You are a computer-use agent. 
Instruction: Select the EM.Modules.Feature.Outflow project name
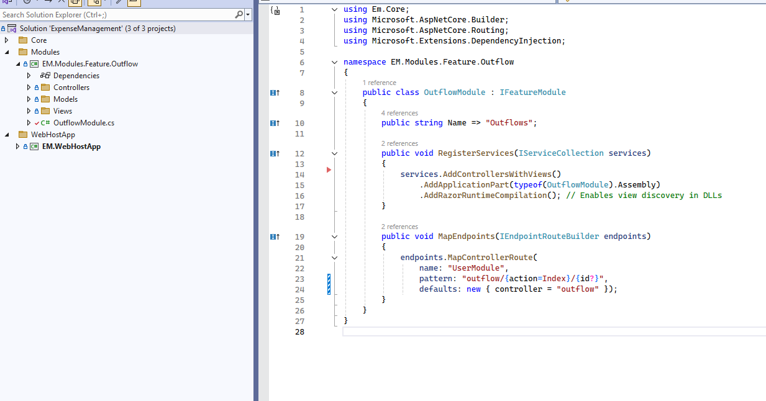click(90, 64)
